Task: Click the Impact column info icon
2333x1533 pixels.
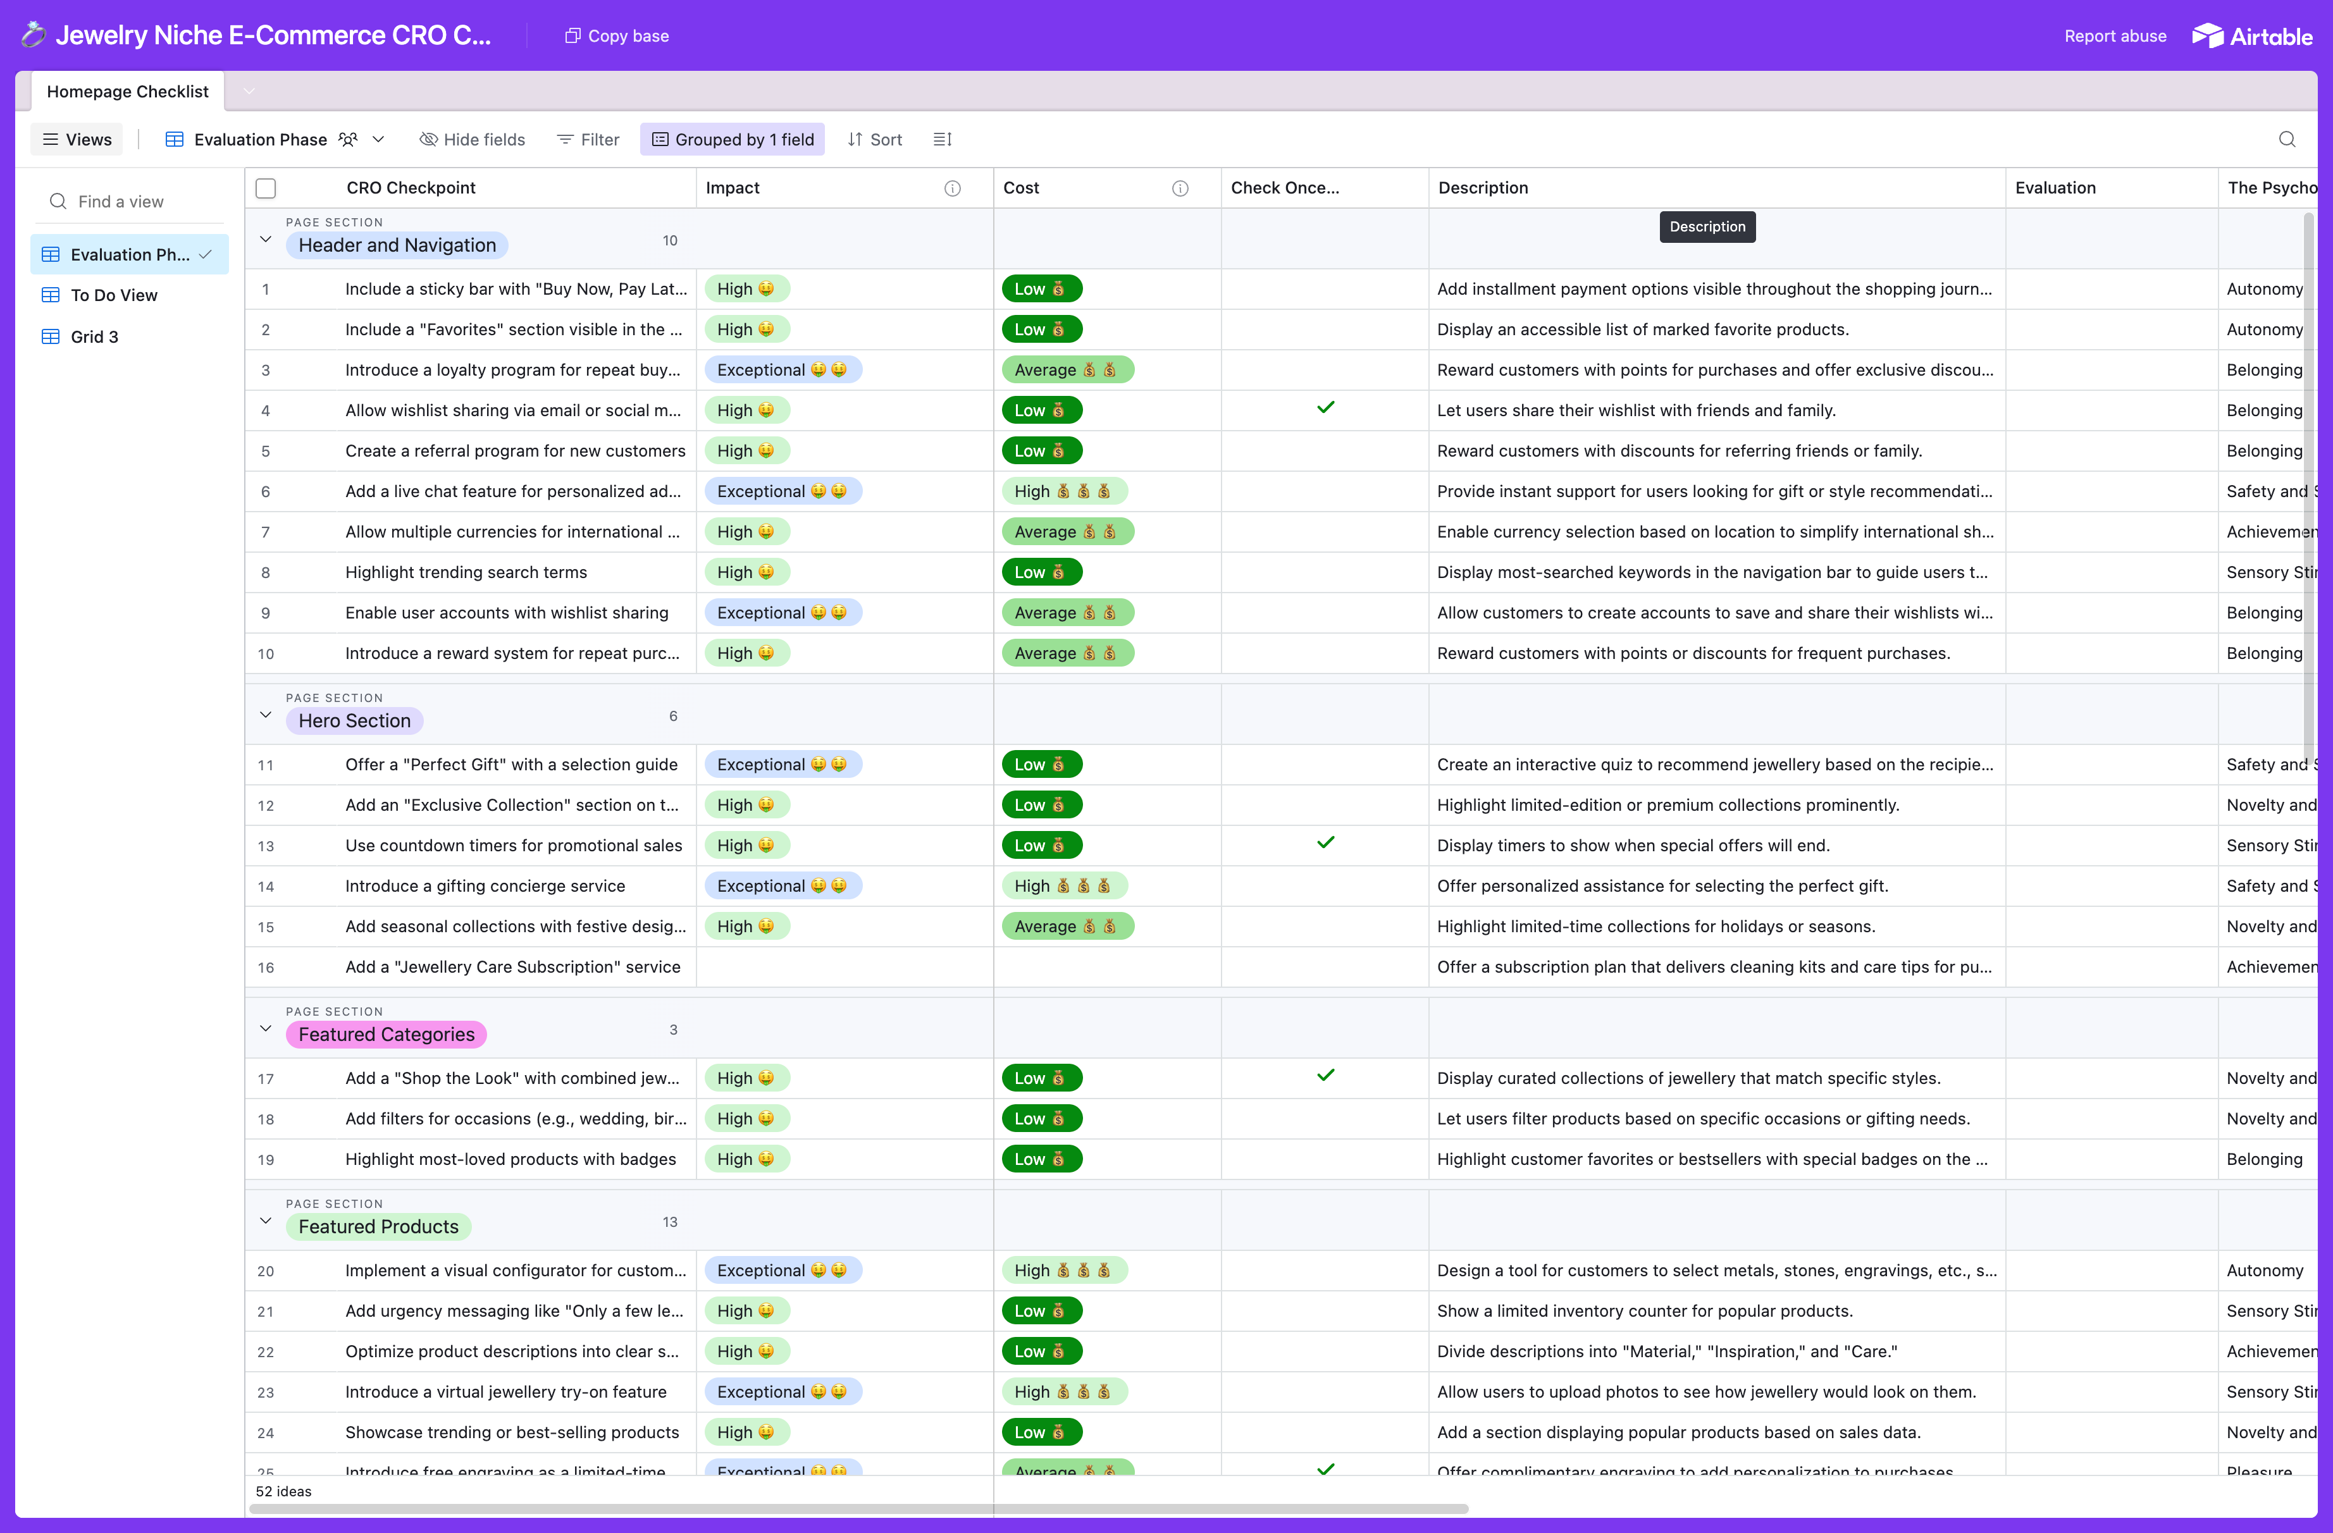Action: 953,188
